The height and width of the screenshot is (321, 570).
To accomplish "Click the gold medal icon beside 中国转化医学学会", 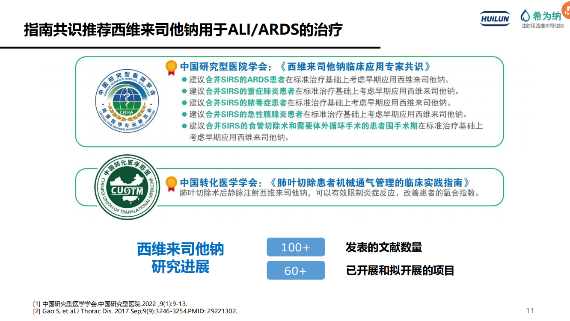I will click(x=171, y=183).
